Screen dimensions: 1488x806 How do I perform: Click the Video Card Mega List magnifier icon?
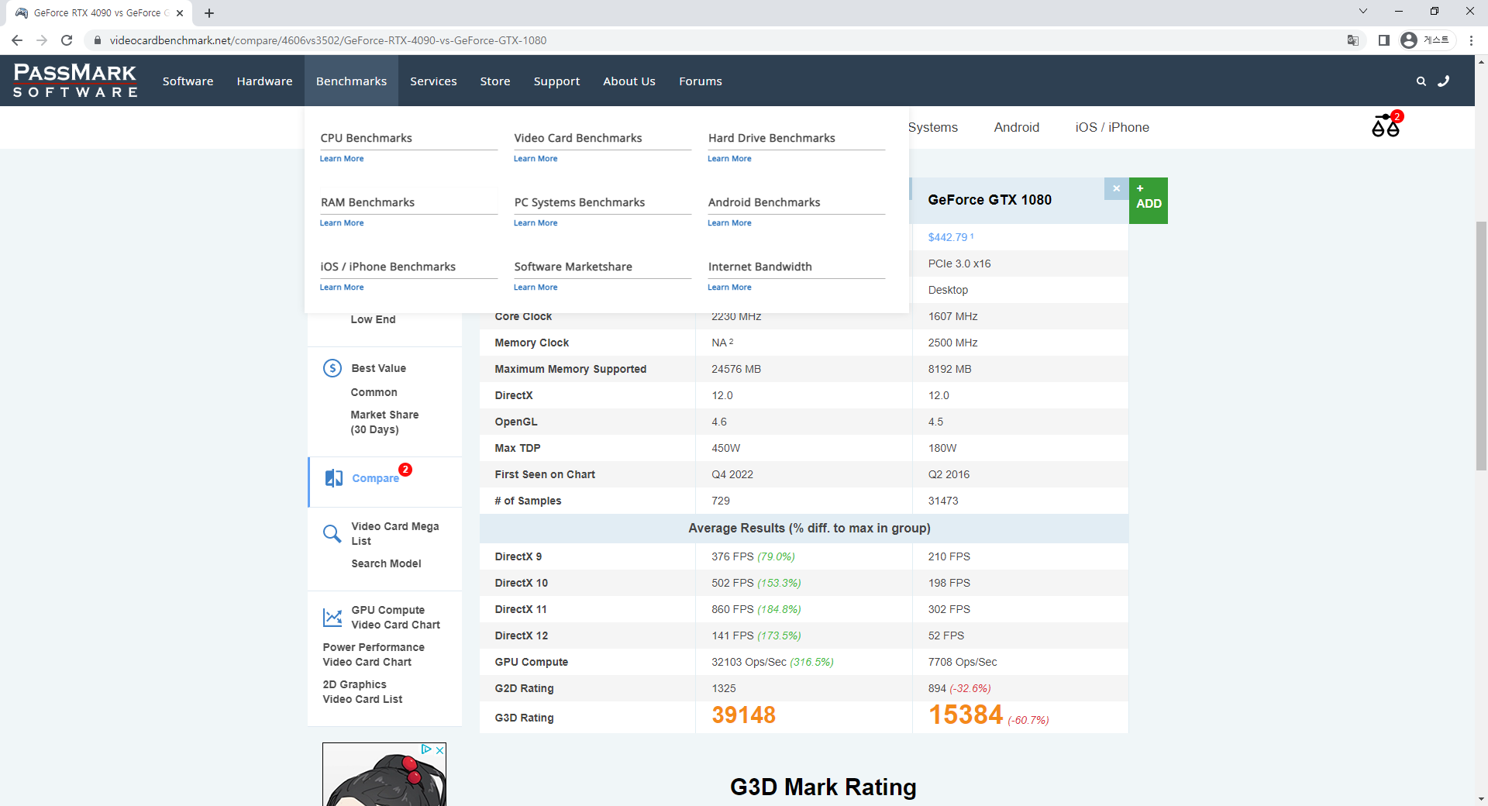click(x=332, y=533)
